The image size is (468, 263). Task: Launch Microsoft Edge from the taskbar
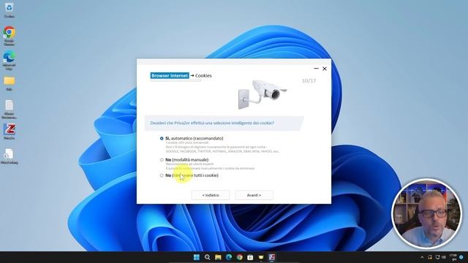[x=229, y=257]
